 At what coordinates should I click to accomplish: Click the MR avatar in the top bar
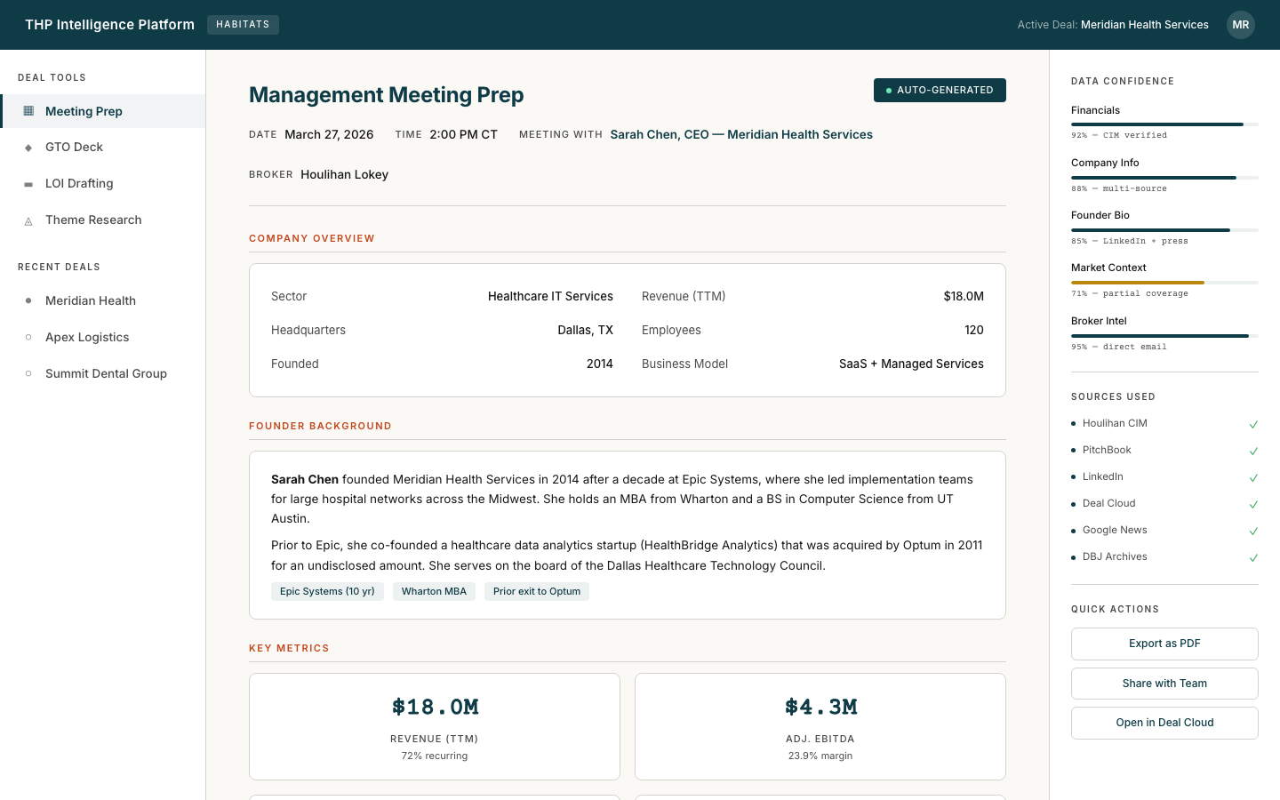(1241, 25)
